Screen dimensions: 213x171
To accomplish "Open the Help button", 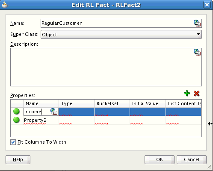I will 18,159.
